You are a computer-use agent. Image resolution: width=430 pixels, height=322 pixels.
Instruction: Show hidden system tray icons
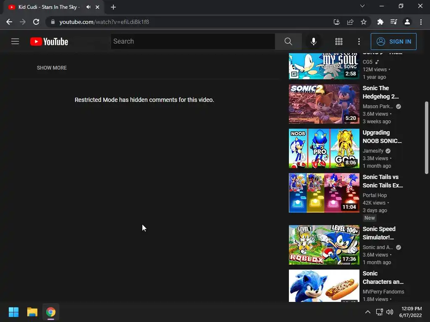pyautogui.click(x=368, y=312)
